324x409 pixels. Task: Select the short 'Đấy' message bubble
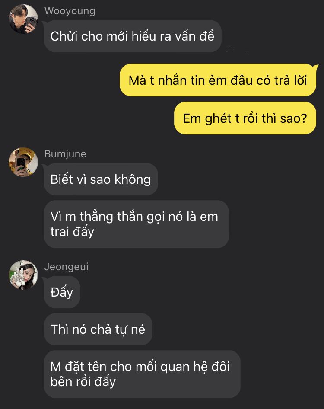click(62, 292)
